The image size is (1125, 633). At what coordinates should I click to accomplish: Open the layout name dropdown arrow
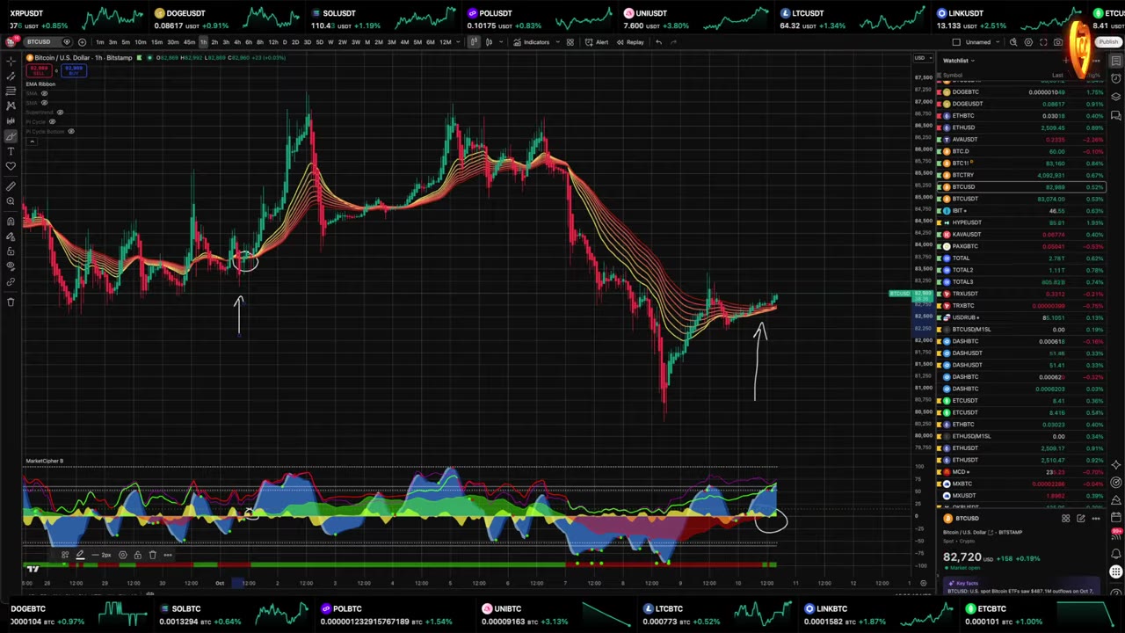(998, 42)
